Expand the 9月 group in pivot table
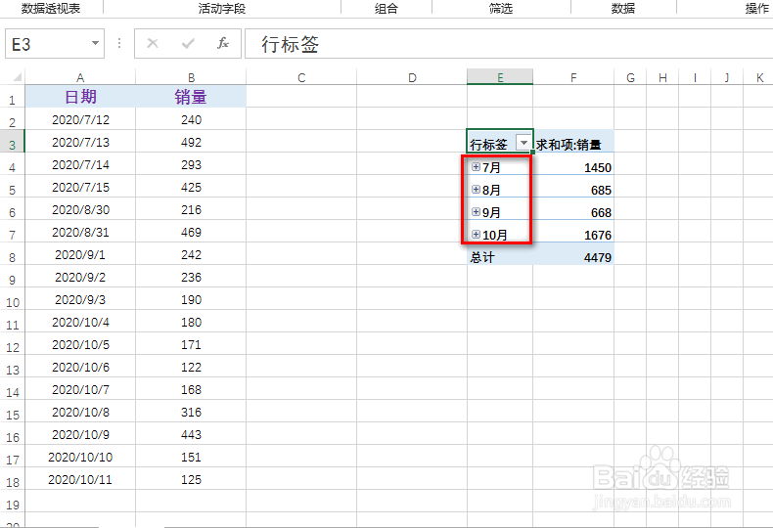This screenshot has height=528, width=773. [476, 212]
